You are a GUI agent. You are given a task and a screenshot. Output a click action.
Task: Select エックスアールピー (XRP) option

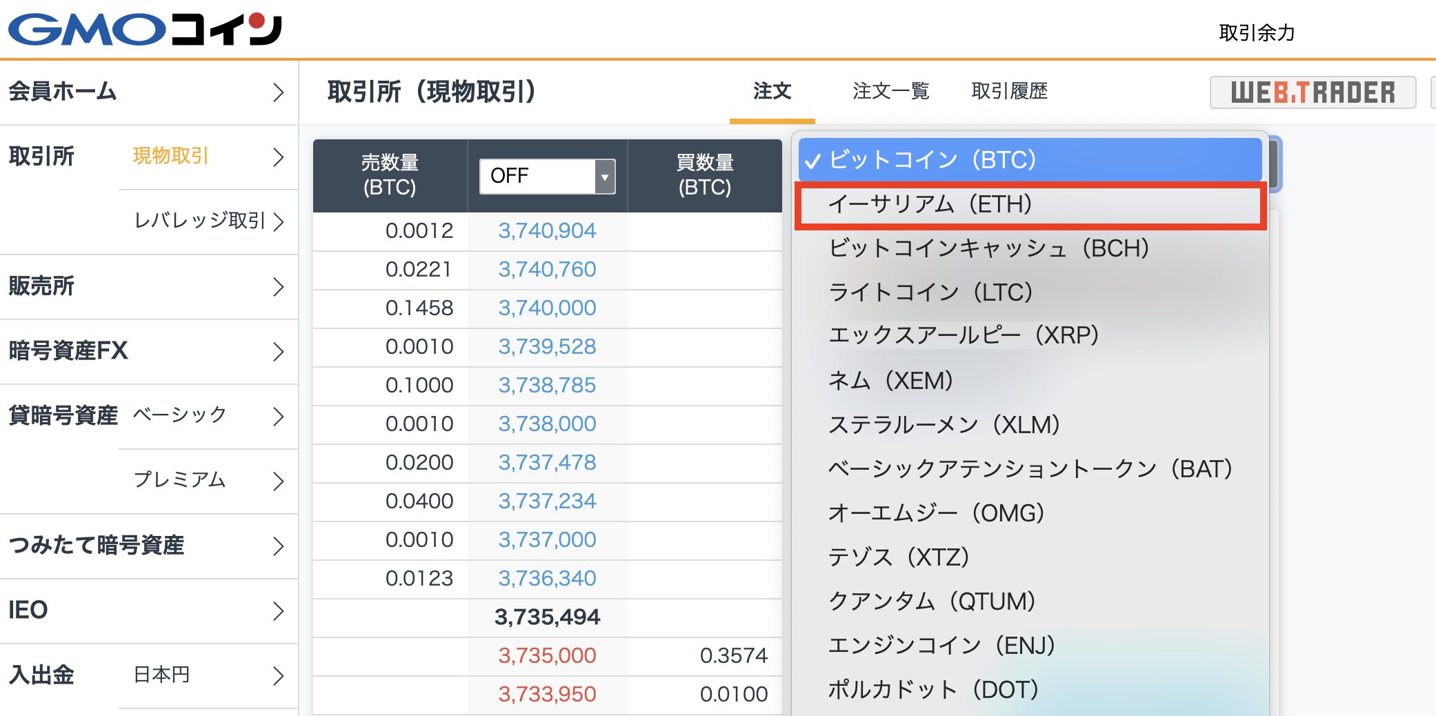[x=1030, y=335]
